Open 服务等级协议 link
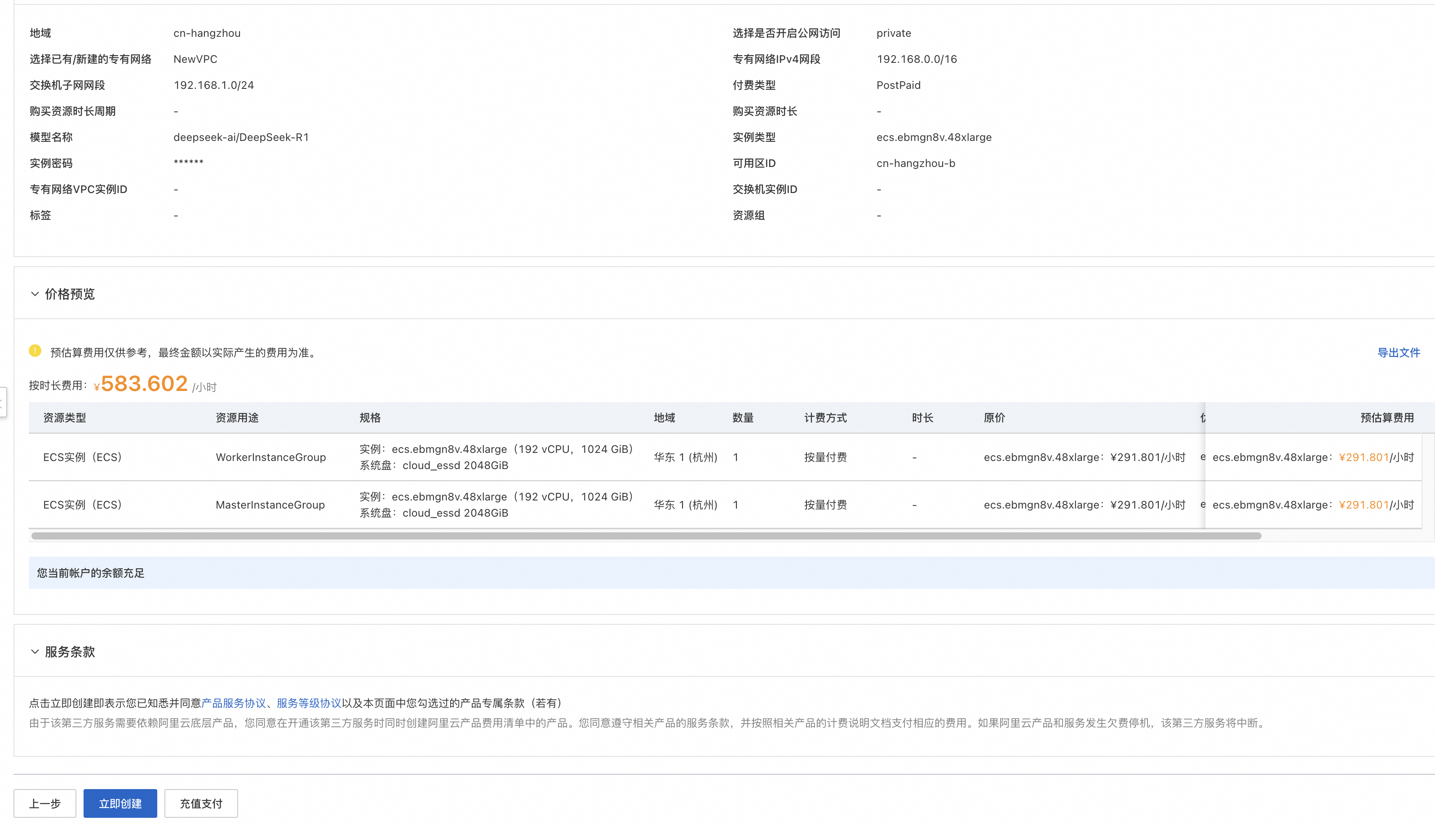The height and width of the screenshot is (825, 1435). (309, 703)
